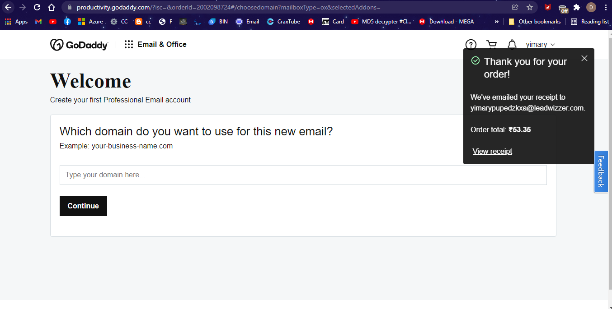Click the Welcome heading
The image size is (612, 309).
[x=90, y=81]
